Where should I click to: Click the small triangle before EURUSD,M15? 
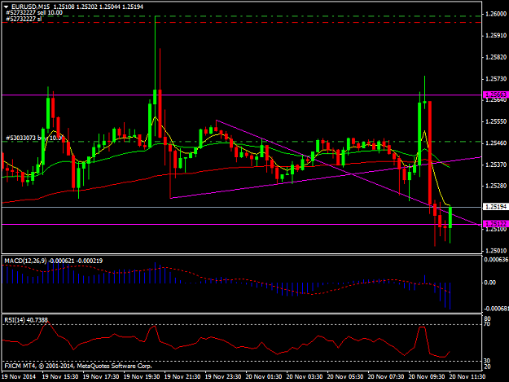pos(6,7)
